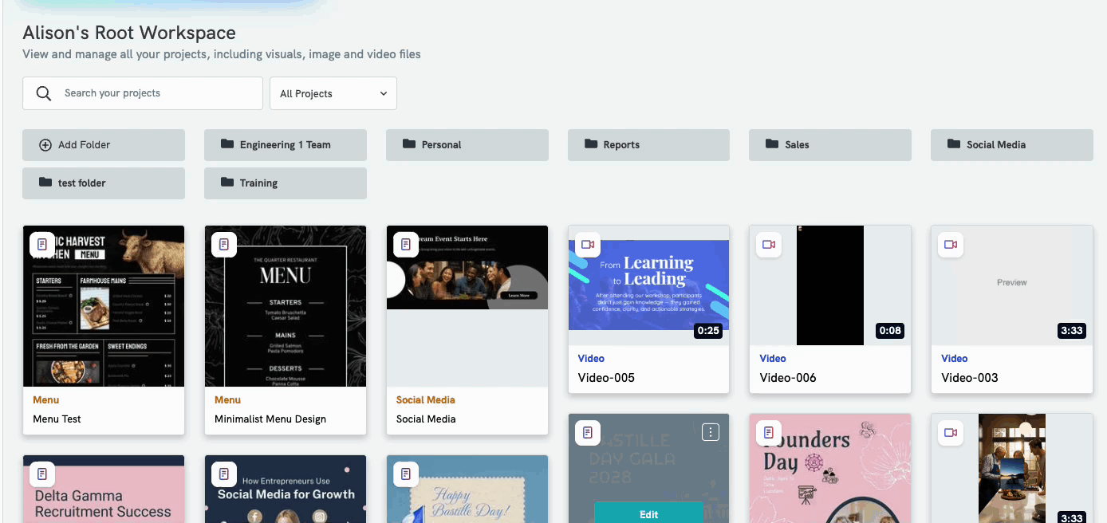Click the Minimalist Menu Design title
The height and width of the screenshot is (523, 1107).
tap(270, 419)
